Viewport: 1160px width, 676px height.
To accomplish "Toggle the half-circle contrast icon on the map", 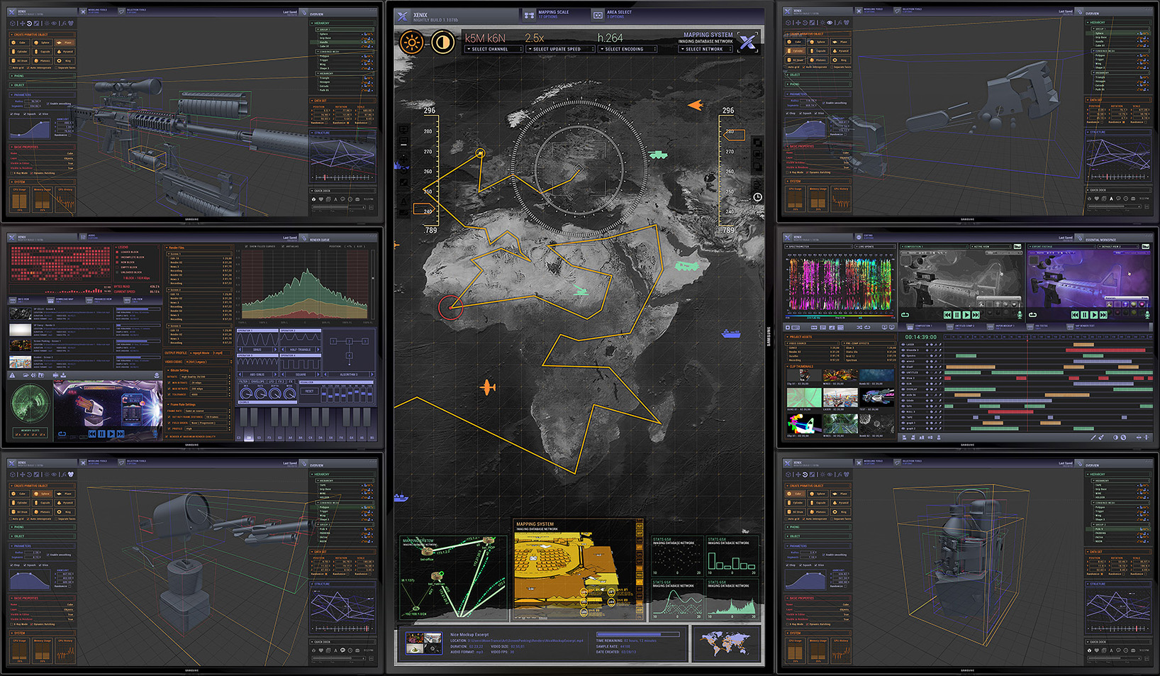I will pos(443,42).
